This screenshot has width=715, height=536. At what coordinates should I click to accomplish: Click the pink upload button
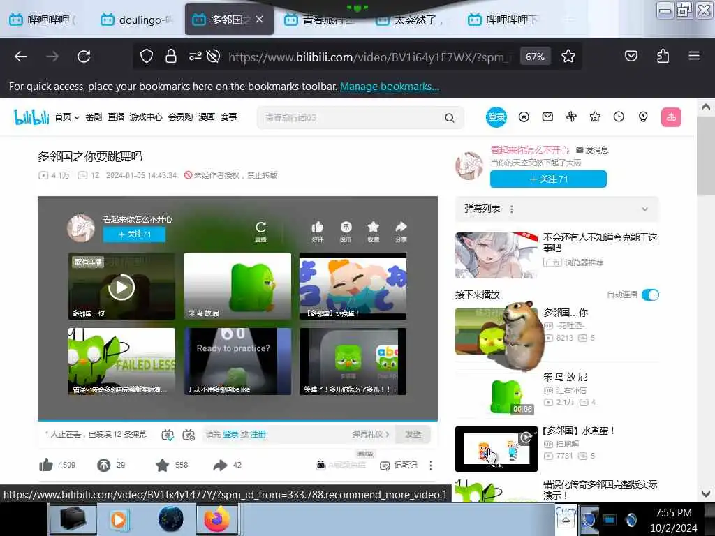(x=671, y=117)
